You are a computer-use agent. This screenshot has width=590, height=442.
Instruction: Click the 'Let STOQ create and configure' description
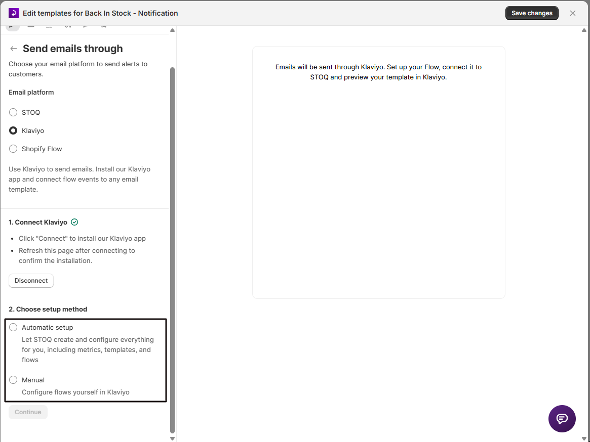tap(88, 349)
